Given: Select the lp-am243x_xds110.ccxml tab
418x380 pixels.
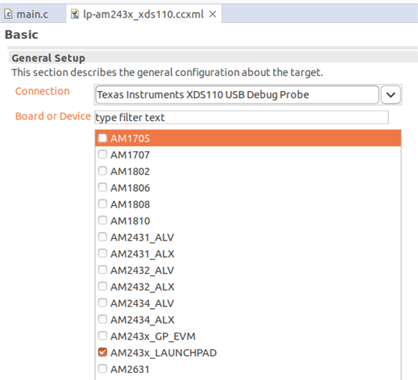Looking at the screenshot, I should point(143,14).
